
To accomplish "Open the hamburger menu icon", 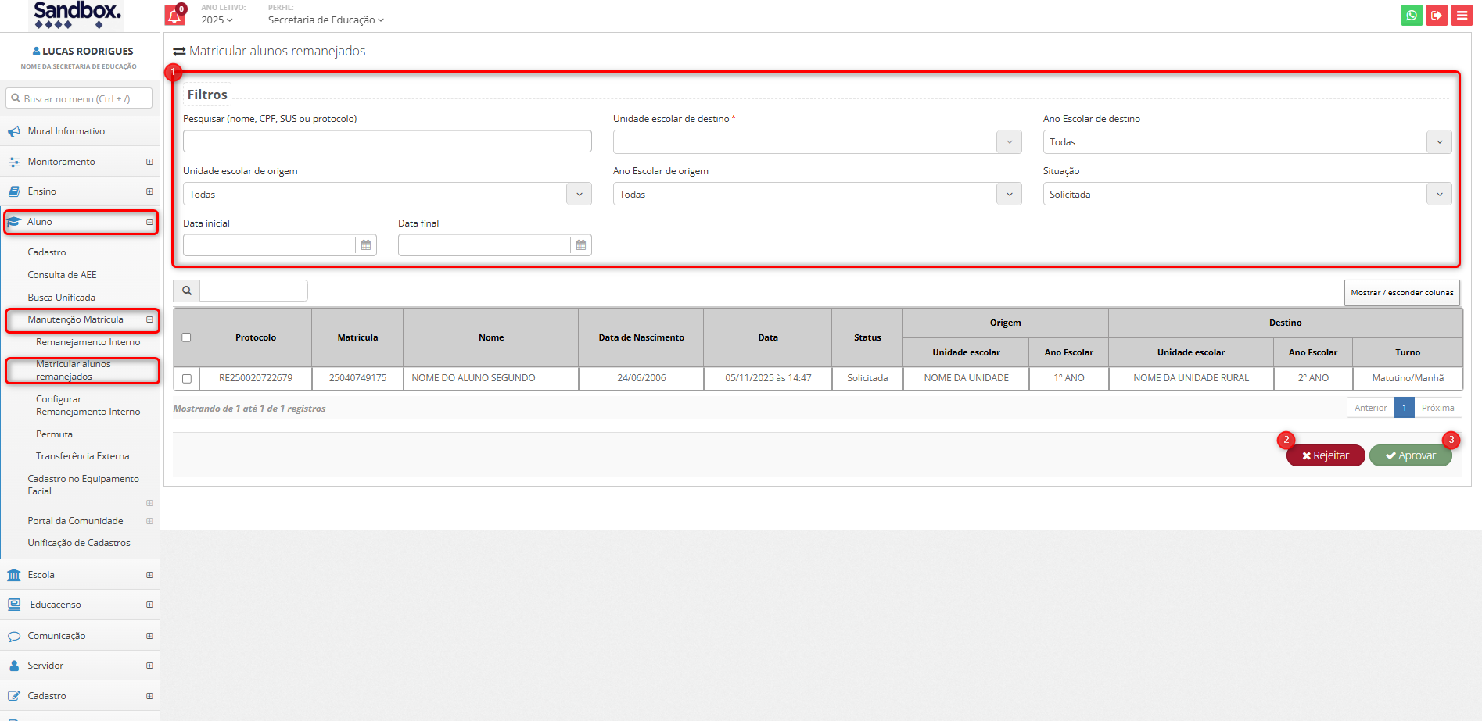I will pos(1462,16).
